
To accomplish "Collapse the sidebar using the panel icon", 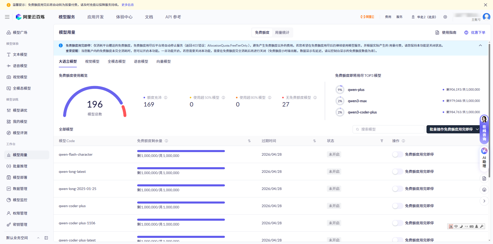I will point(46,238).
